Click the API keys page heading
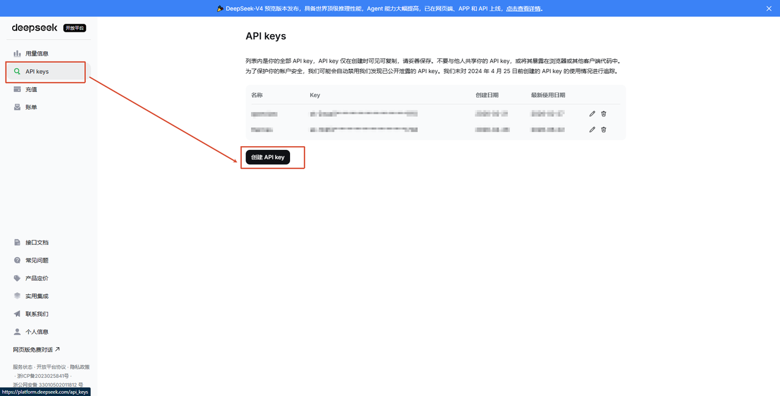Viewport: 780px width, 396px height. 266,37
